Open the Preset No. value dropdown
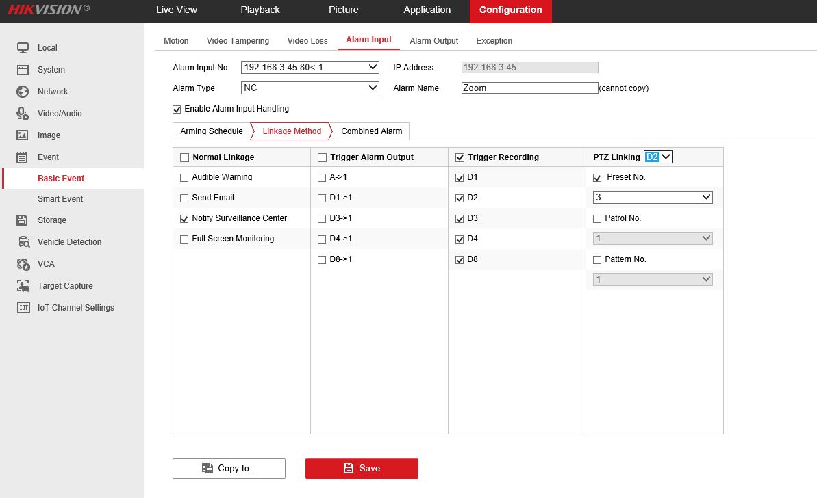Viewport: 817px width, 498px height. tap(653, 197)
